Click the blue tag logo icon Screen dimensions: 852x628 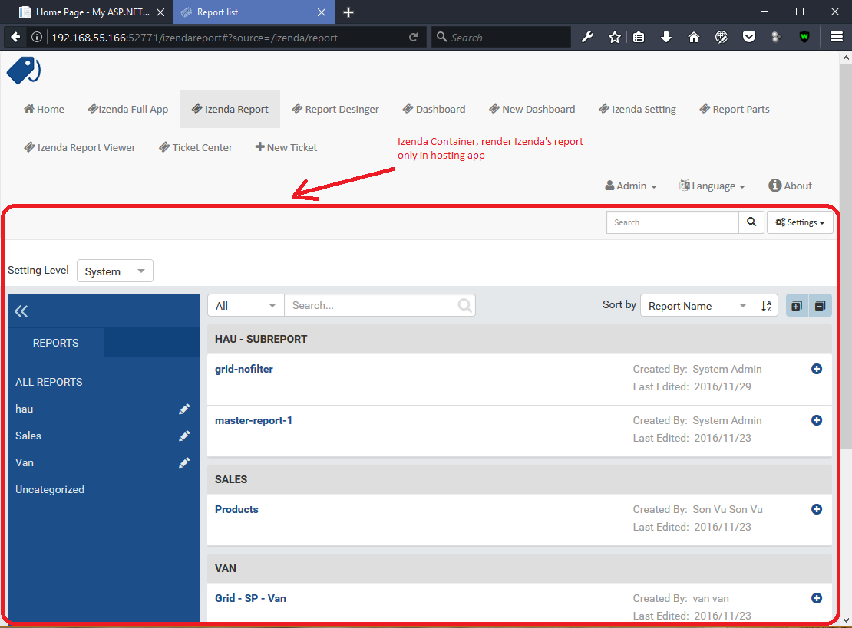(x=23, y=71)
